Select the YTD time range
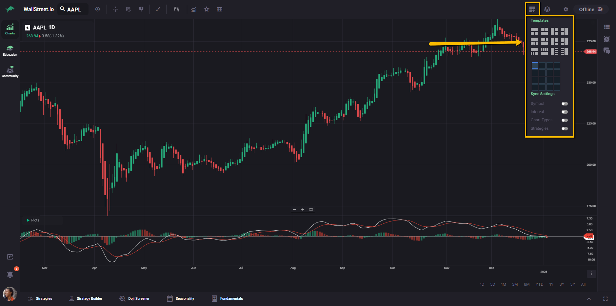The height and width of the screenshot is (306, 616). click(539, 284)
